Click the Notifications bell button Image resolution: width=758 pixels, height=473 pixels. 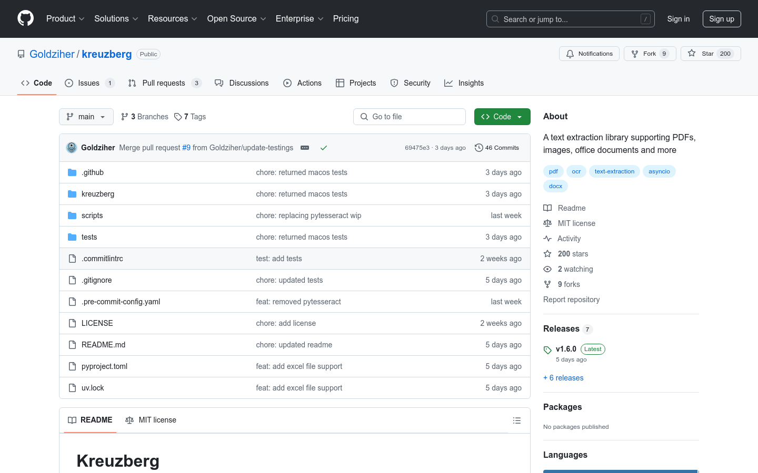tap(589, 54)
